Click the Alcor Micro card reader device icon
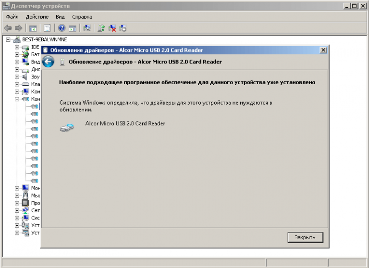The height and width of the screenshot is (268, 369). coord(67,127)
